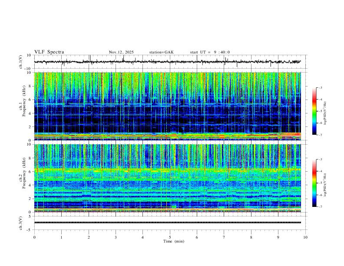This screenshot has height=266, width=344.
Task: Click the ch.1 spectrogram panel
Action: [x=167, y=106]
